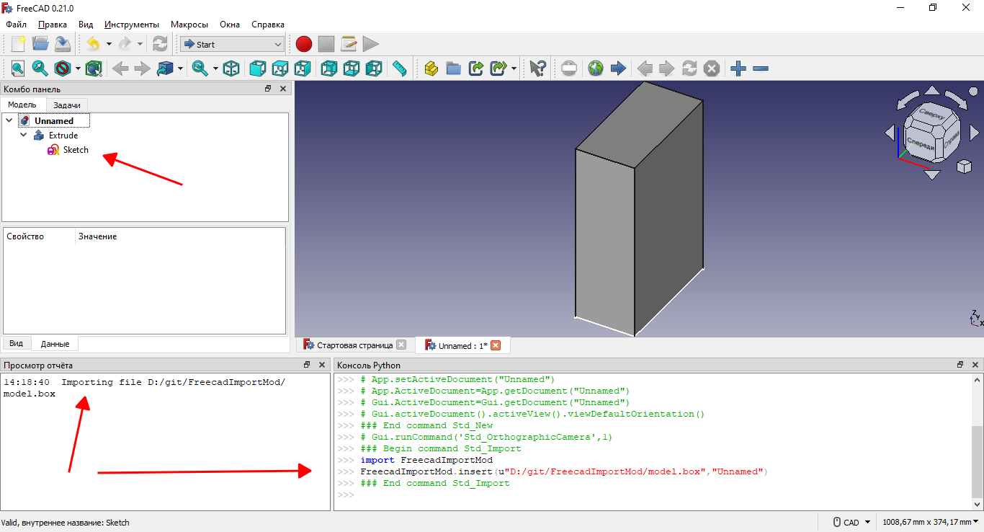Open the redo history dropdown arrow
Viewport: 984px width, 532px height.
140,44
